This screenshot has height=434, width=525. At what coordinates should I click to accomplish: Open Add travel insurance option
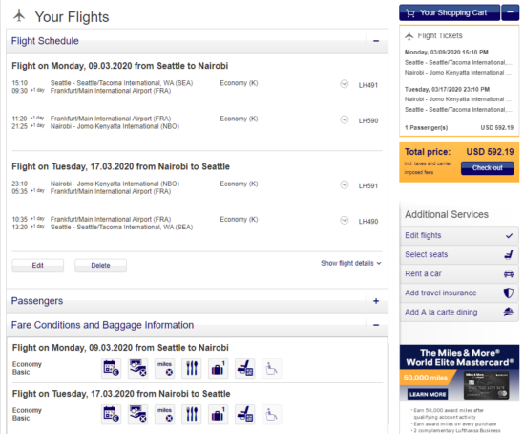(459, 293)
